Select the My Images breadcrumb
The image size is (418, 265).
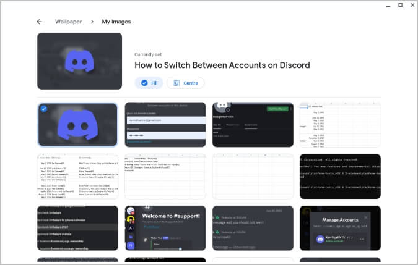(116, 22)
